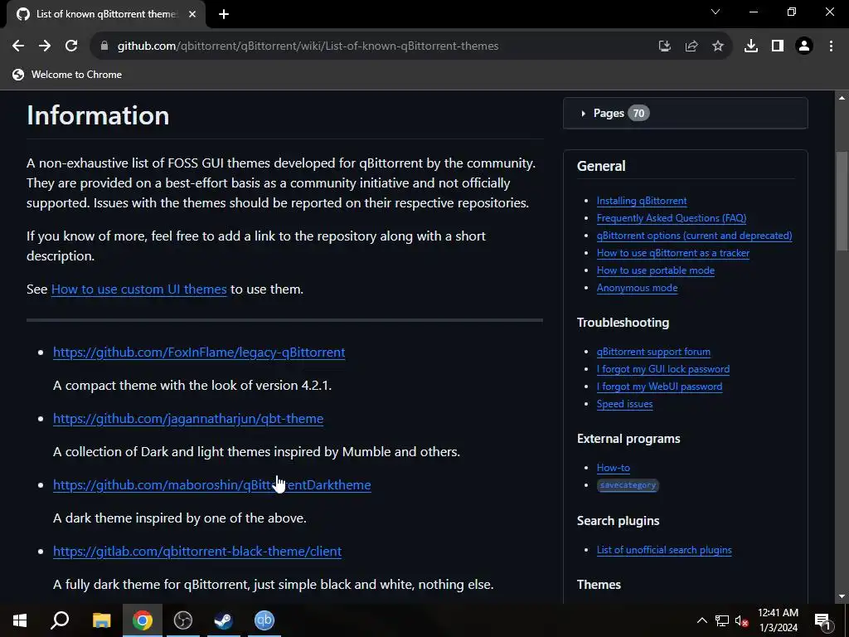
Task: Click the page scrollbar up arrow
Action: pyautogui.click(x=842, y=98)
